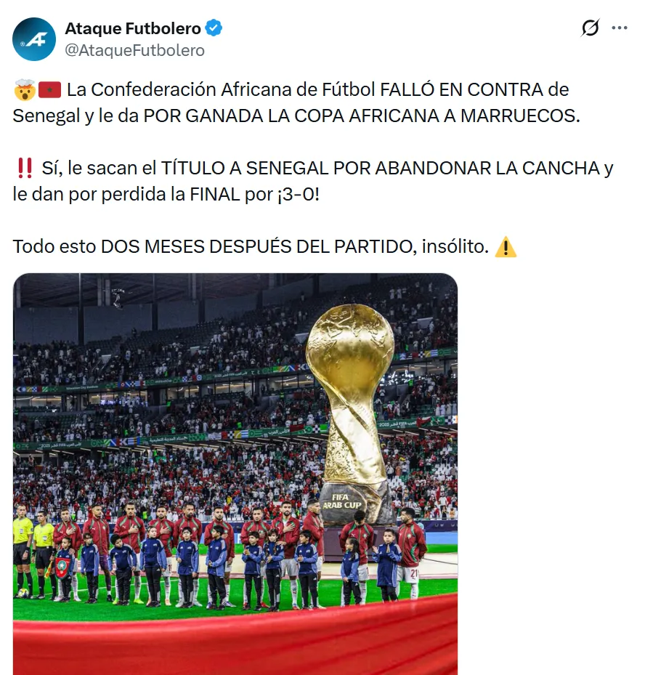Click the referees in yellow shirts

coord(33,552)
